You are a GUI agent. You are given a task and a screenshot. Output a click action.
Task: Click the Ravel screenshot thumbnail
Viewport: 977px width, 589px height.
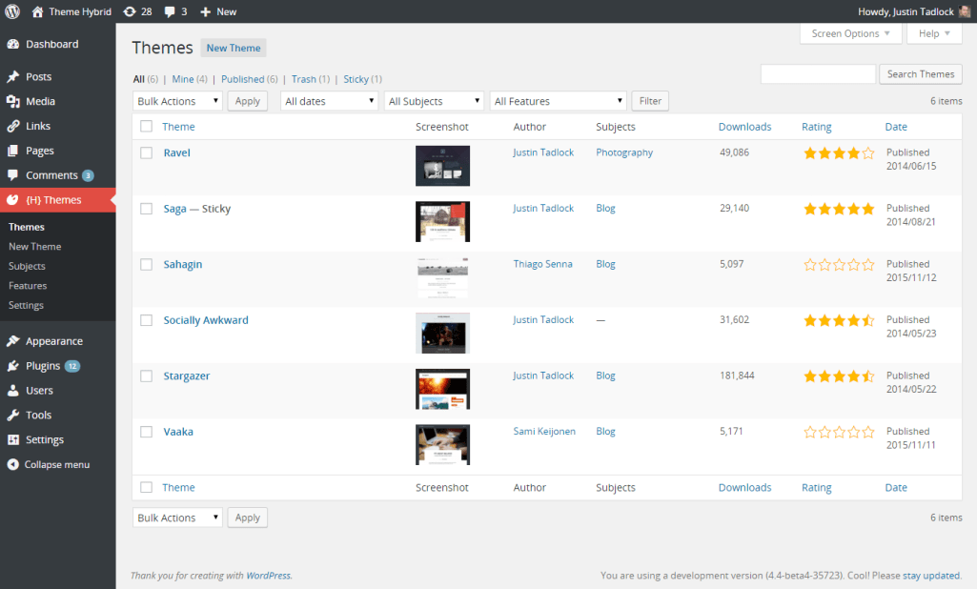click(442, 166)
